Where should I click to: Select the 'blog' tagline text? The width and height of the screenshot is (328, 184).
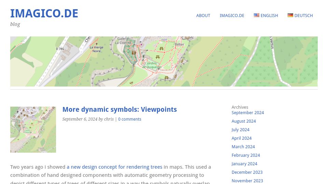tap(15, 25)
